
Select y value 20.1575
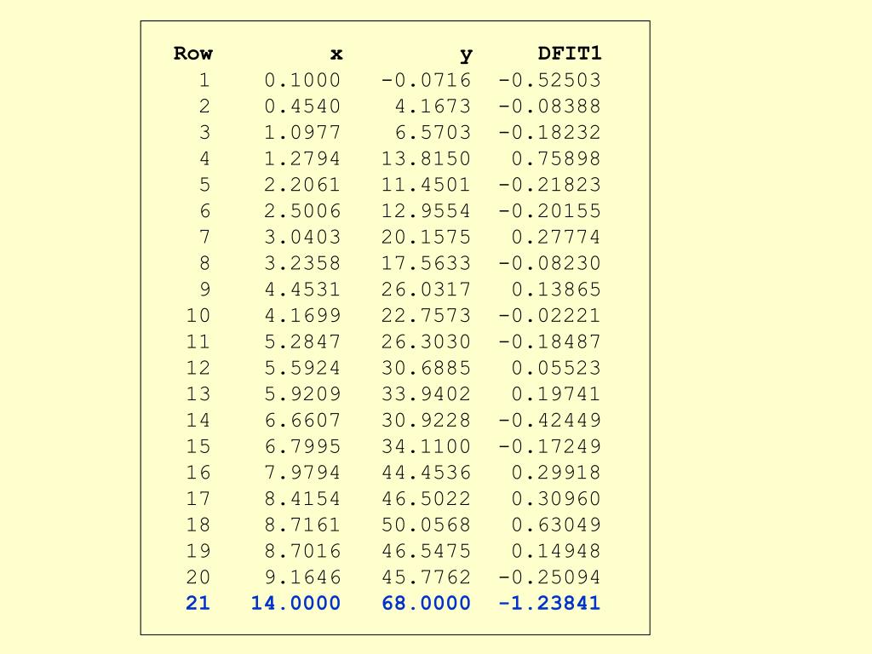coord(426,237)
